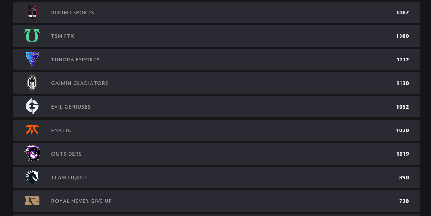Open the TSM FTX team name
Viewport: 431px width, 216px height.
click(62, 36)
